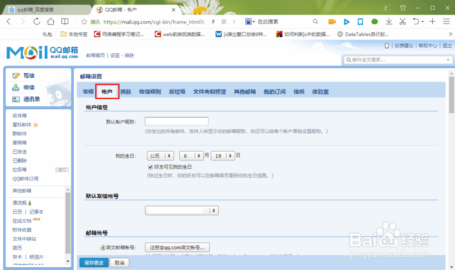Open the 帮助中心 link
Screen dimensions: 455x270
pyautogui.click(x=428, y=46)
